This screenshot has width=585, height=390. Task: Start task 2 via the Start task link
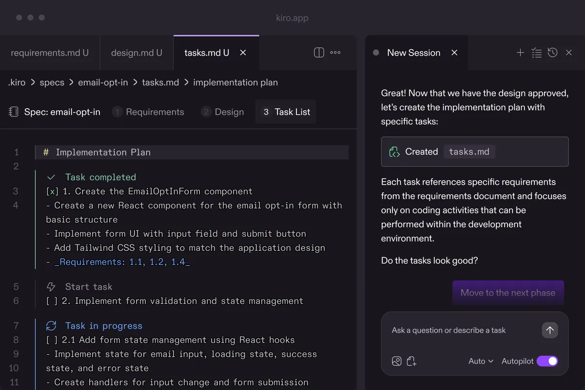[88, 286]
